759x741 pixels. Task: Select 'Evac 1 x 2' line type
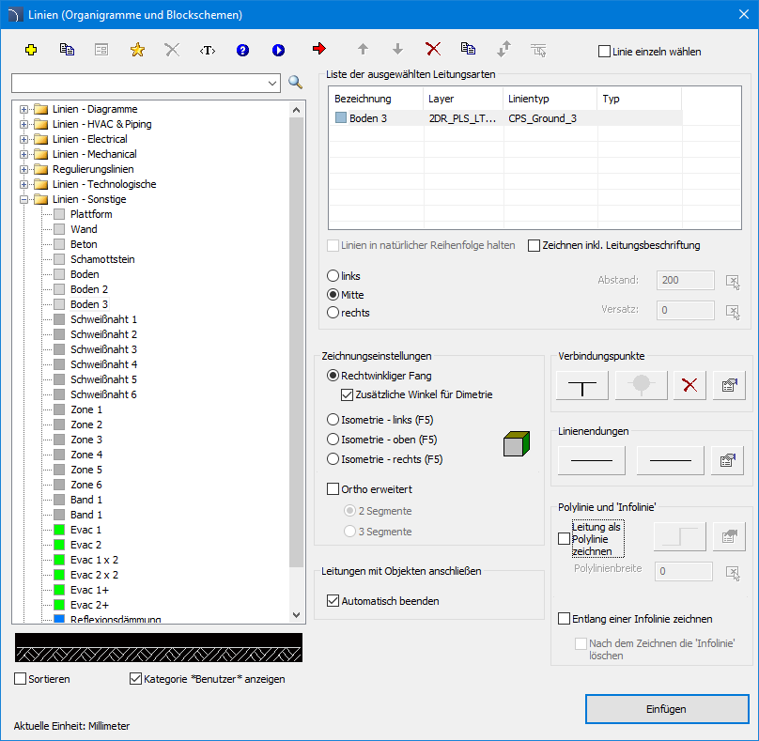point(94,560)
